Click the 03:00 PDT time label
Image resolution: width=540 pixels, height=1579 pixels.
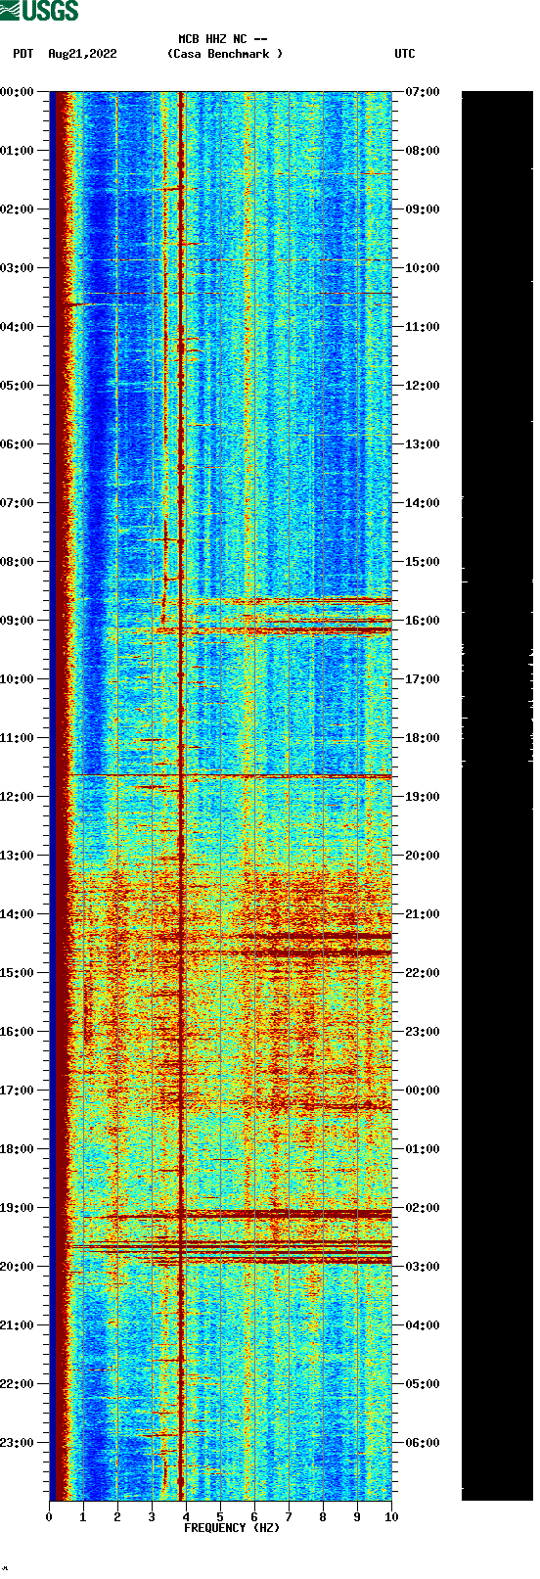[17, 268]
